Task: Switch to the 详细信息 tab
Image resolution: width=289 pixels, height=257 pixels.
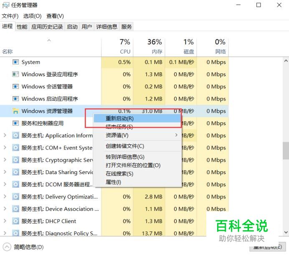Action: [x=107, y=27]
